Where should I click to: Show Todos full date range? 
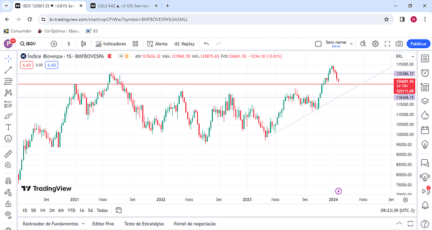[102, 211]
